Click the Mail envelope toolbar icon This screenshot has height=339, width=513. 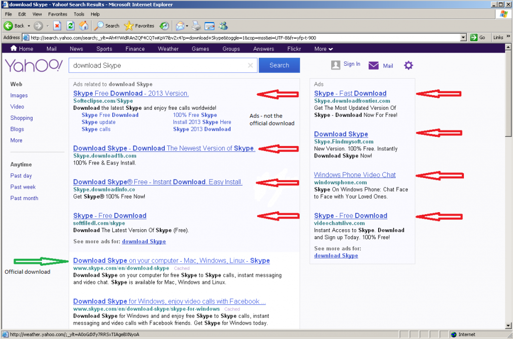pos(180,26)
